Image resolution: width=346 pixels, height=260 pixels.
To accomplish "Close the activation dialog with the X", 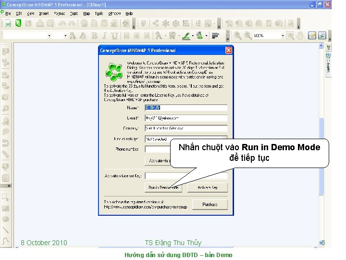I will point(229,51).
